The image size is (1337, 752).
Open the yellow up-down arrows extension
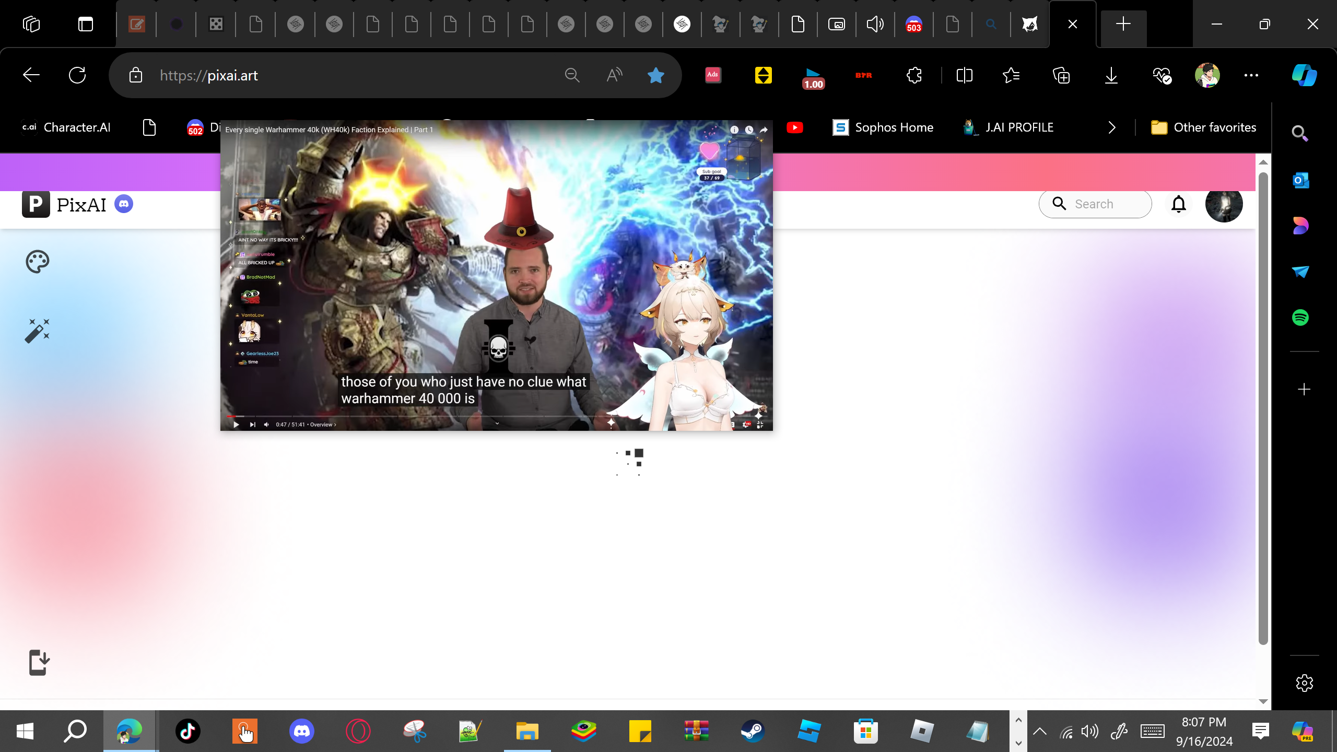coord(763,75)
